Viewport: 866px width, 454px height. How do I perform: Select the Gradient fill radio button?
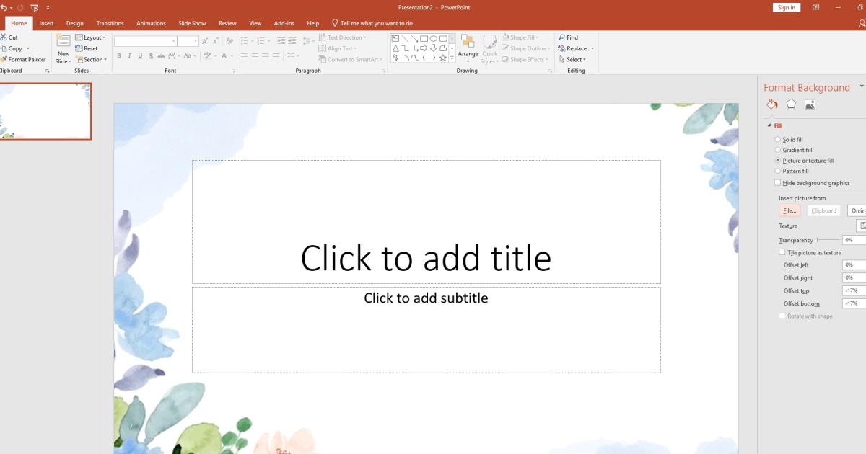(777, 149)
